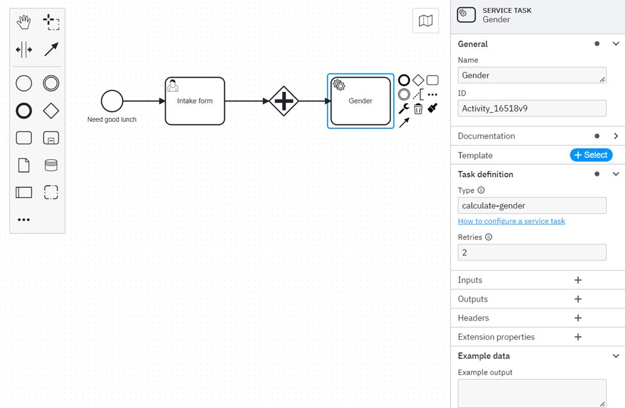
Task: Create an intermediate event from palette
Action: pos(51,83)
